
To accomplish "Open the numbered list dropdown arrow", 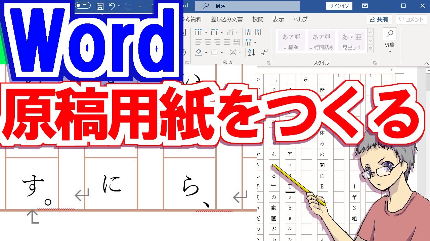I will 221,32.
